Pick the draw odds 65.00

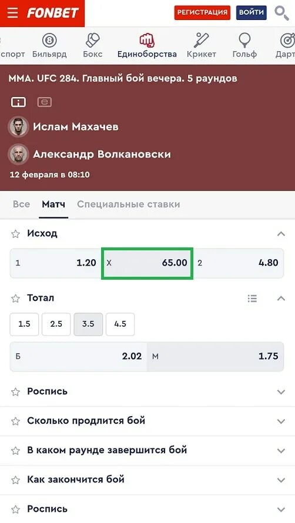coord(147,263)
